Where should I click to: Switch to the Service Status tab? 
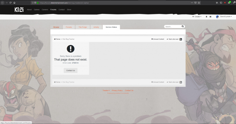[x=111, y=27]
